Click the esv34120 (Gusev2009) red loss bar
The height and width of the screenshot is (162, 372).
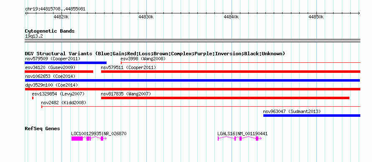click(59, 72)
